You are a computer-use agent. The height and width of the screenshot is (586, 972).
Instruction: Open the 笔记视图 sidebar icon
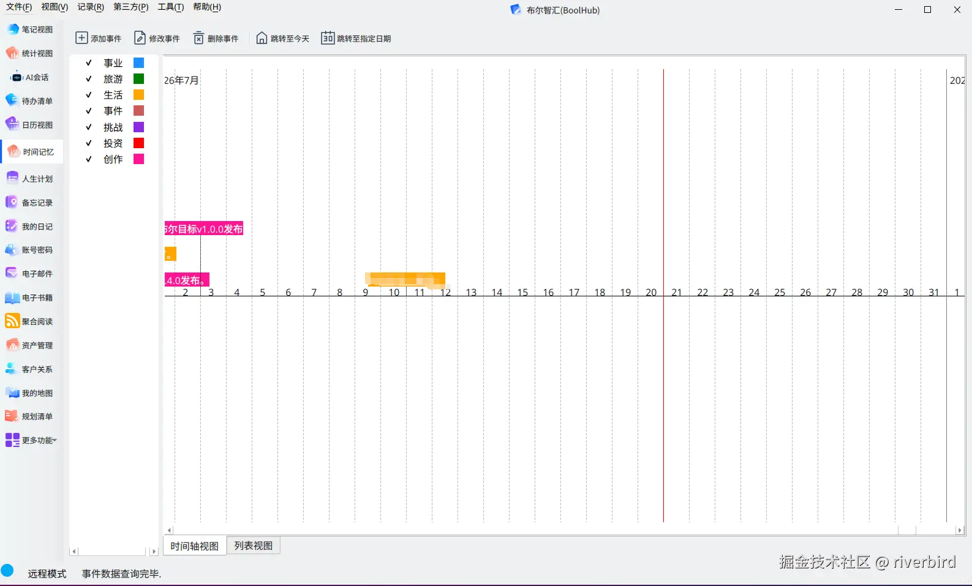pyautogui.click(x=13, y=29)
